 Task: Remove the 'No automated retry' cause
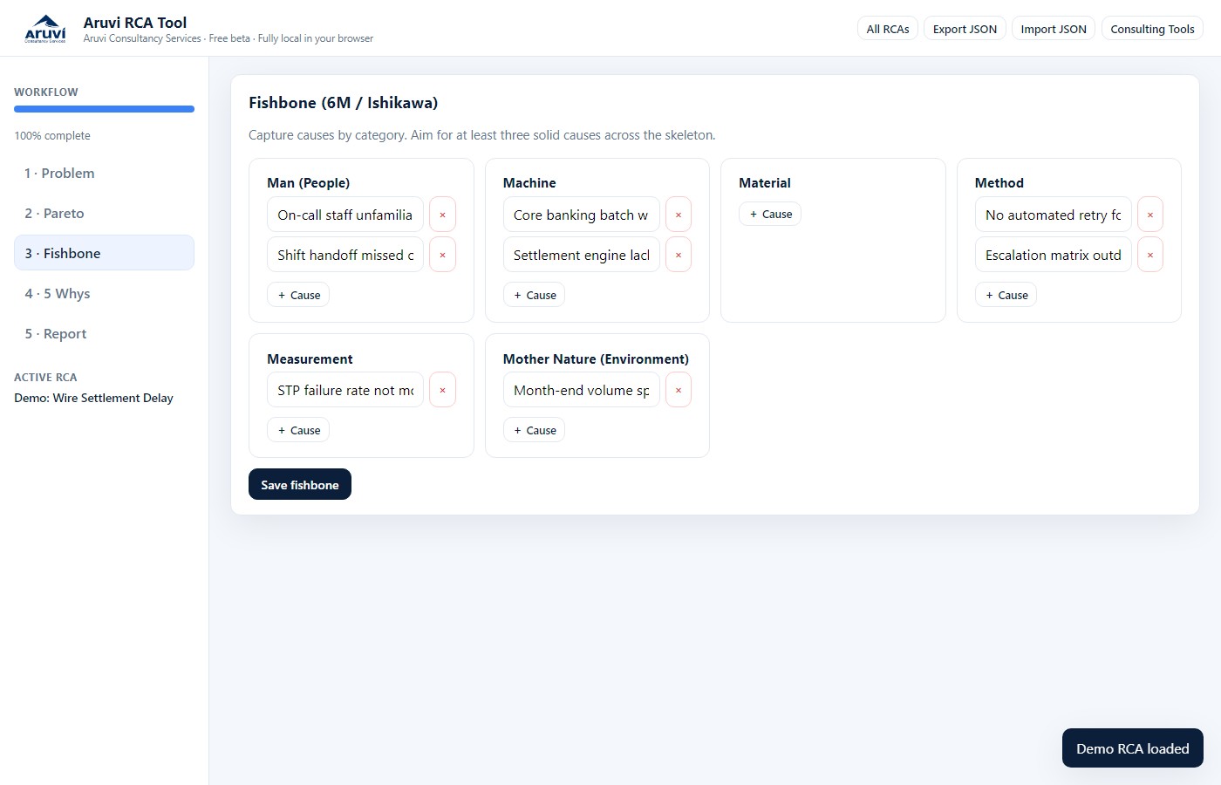tap(1150, 215)
